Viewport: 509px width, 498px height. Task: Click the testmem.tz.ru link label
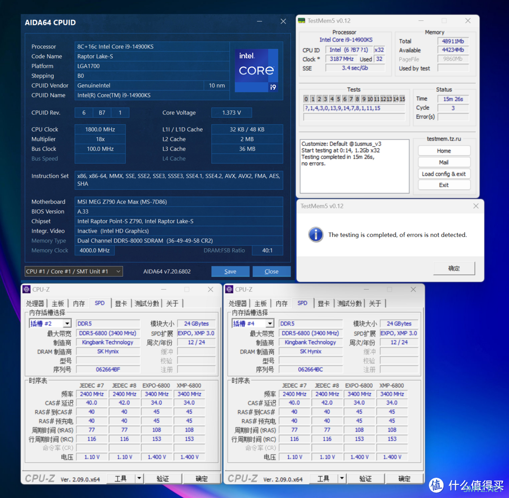[444, 139]
